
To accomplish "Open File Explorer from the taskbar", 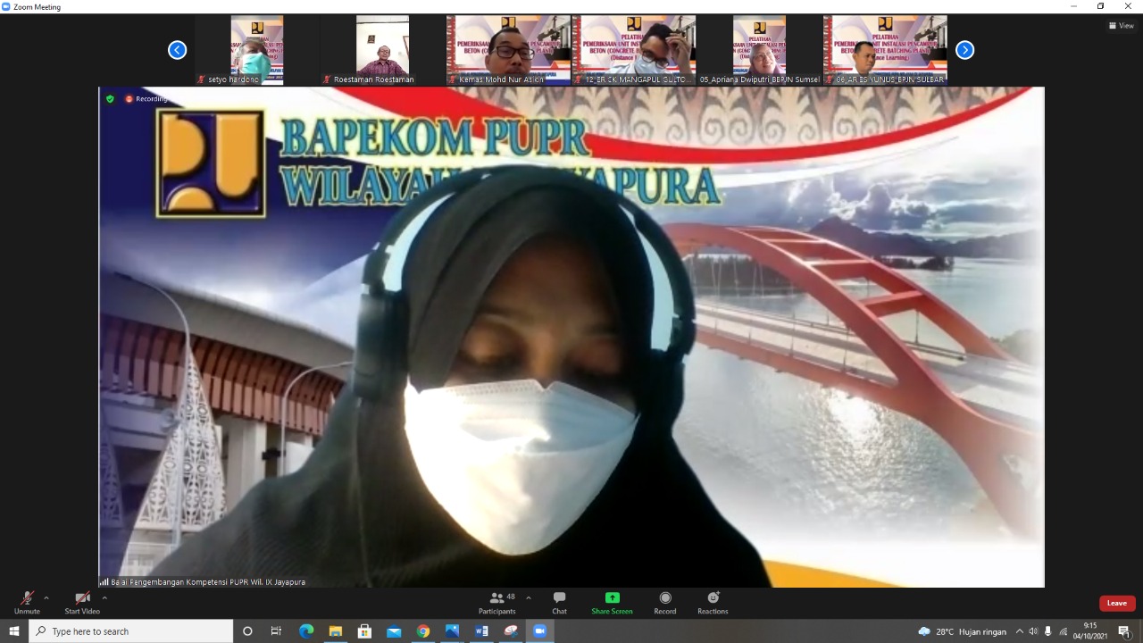I will (x=335, y=631).
